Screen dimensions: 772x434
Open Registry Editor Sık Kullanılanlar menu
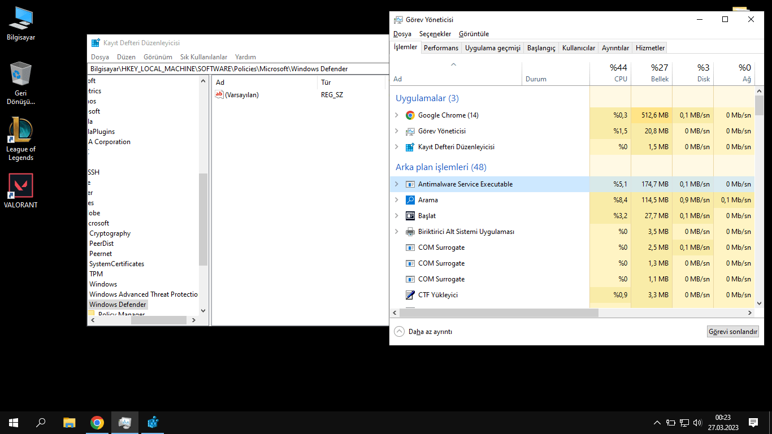tap(203, 57)
